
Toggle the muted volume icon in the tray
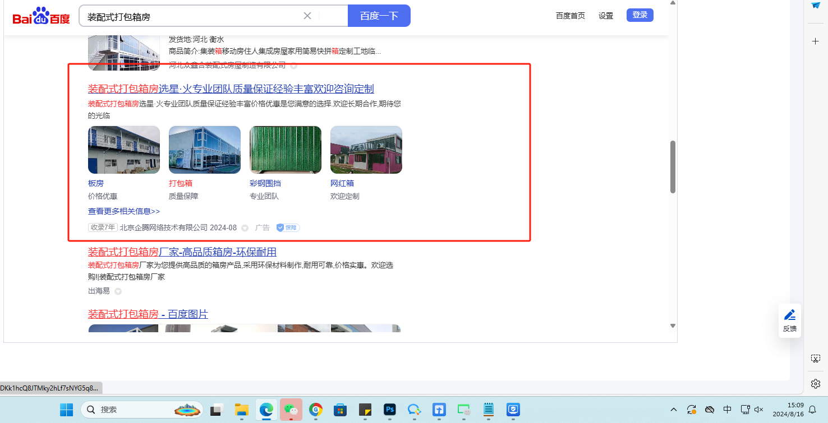(759, 410)
